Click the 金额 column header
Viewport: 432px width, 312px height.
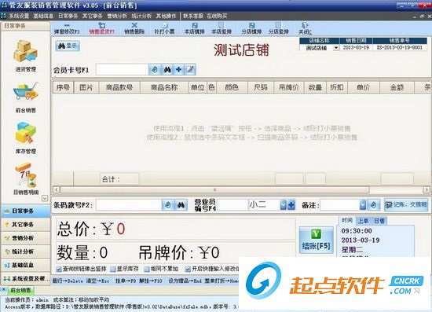(x=397, y=87)
